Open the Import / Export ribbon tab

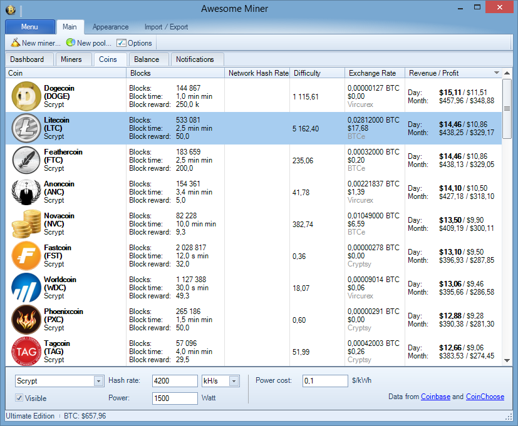(x=166, y=27)
